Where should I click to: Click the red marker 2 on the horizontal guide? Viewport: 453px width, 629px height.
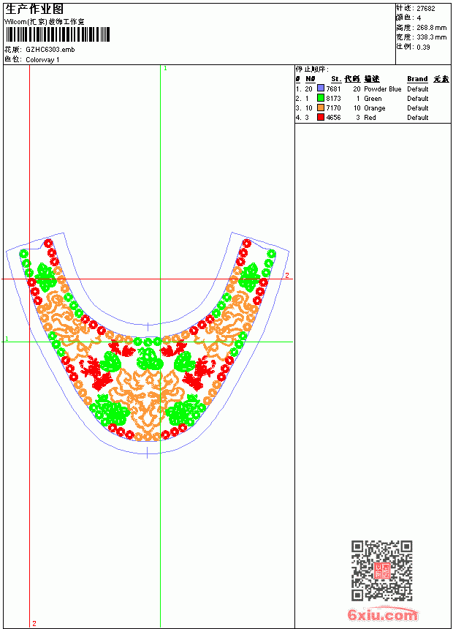click(x=286, y=276)
